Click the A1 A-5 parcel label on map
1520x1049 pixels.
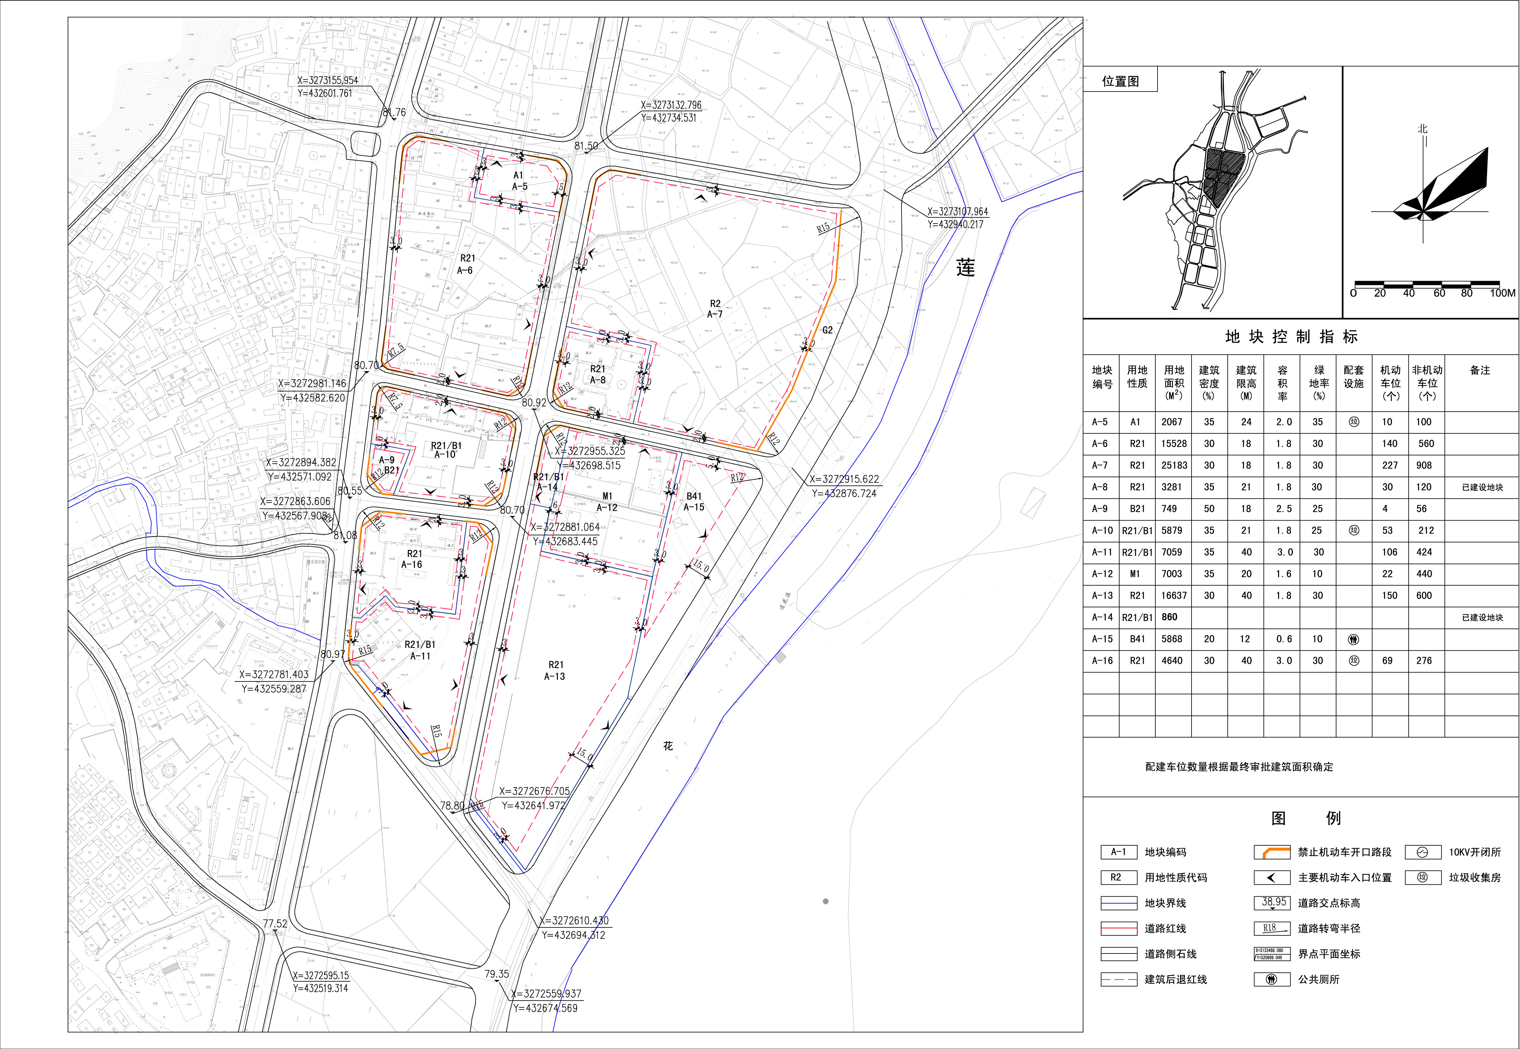click(x=519, y=181)
